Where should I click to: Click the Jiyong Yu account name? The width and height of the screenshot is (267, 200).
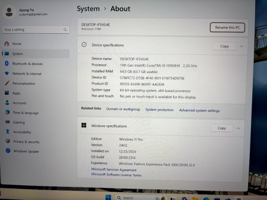coord(26,10)
